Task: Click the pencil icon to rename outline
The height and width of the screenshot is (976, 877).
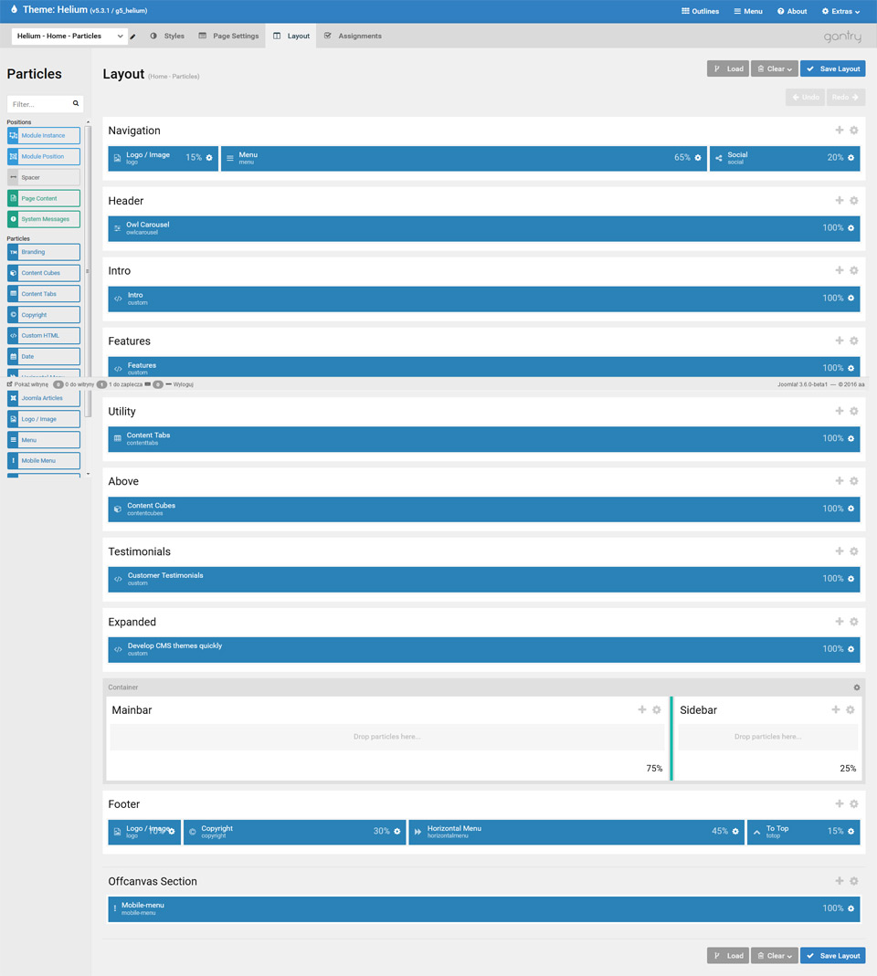Action: pyautogui.click(x=132, y=37)
